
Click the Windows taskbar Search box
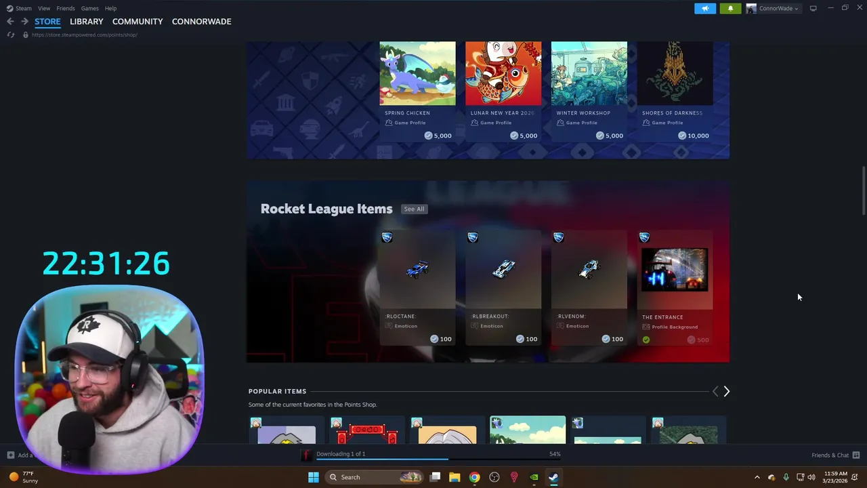(373, 477)
